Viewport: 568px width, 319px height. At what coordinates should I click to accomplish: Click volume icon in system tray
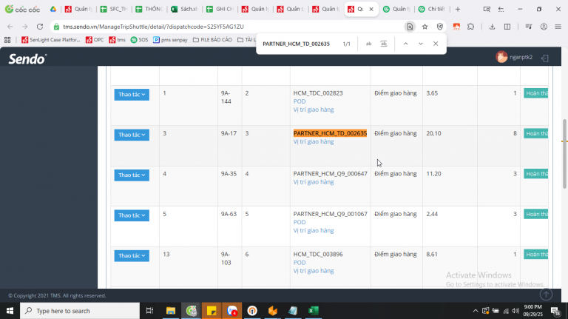(515, 311)
